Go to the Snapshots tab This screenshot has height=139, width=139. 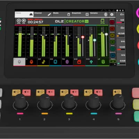click(80, 15)
